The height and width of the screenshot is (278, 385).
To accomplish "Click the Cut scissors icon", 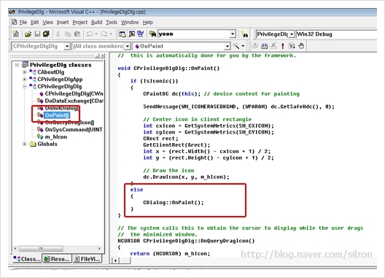I will pos(58,34).
